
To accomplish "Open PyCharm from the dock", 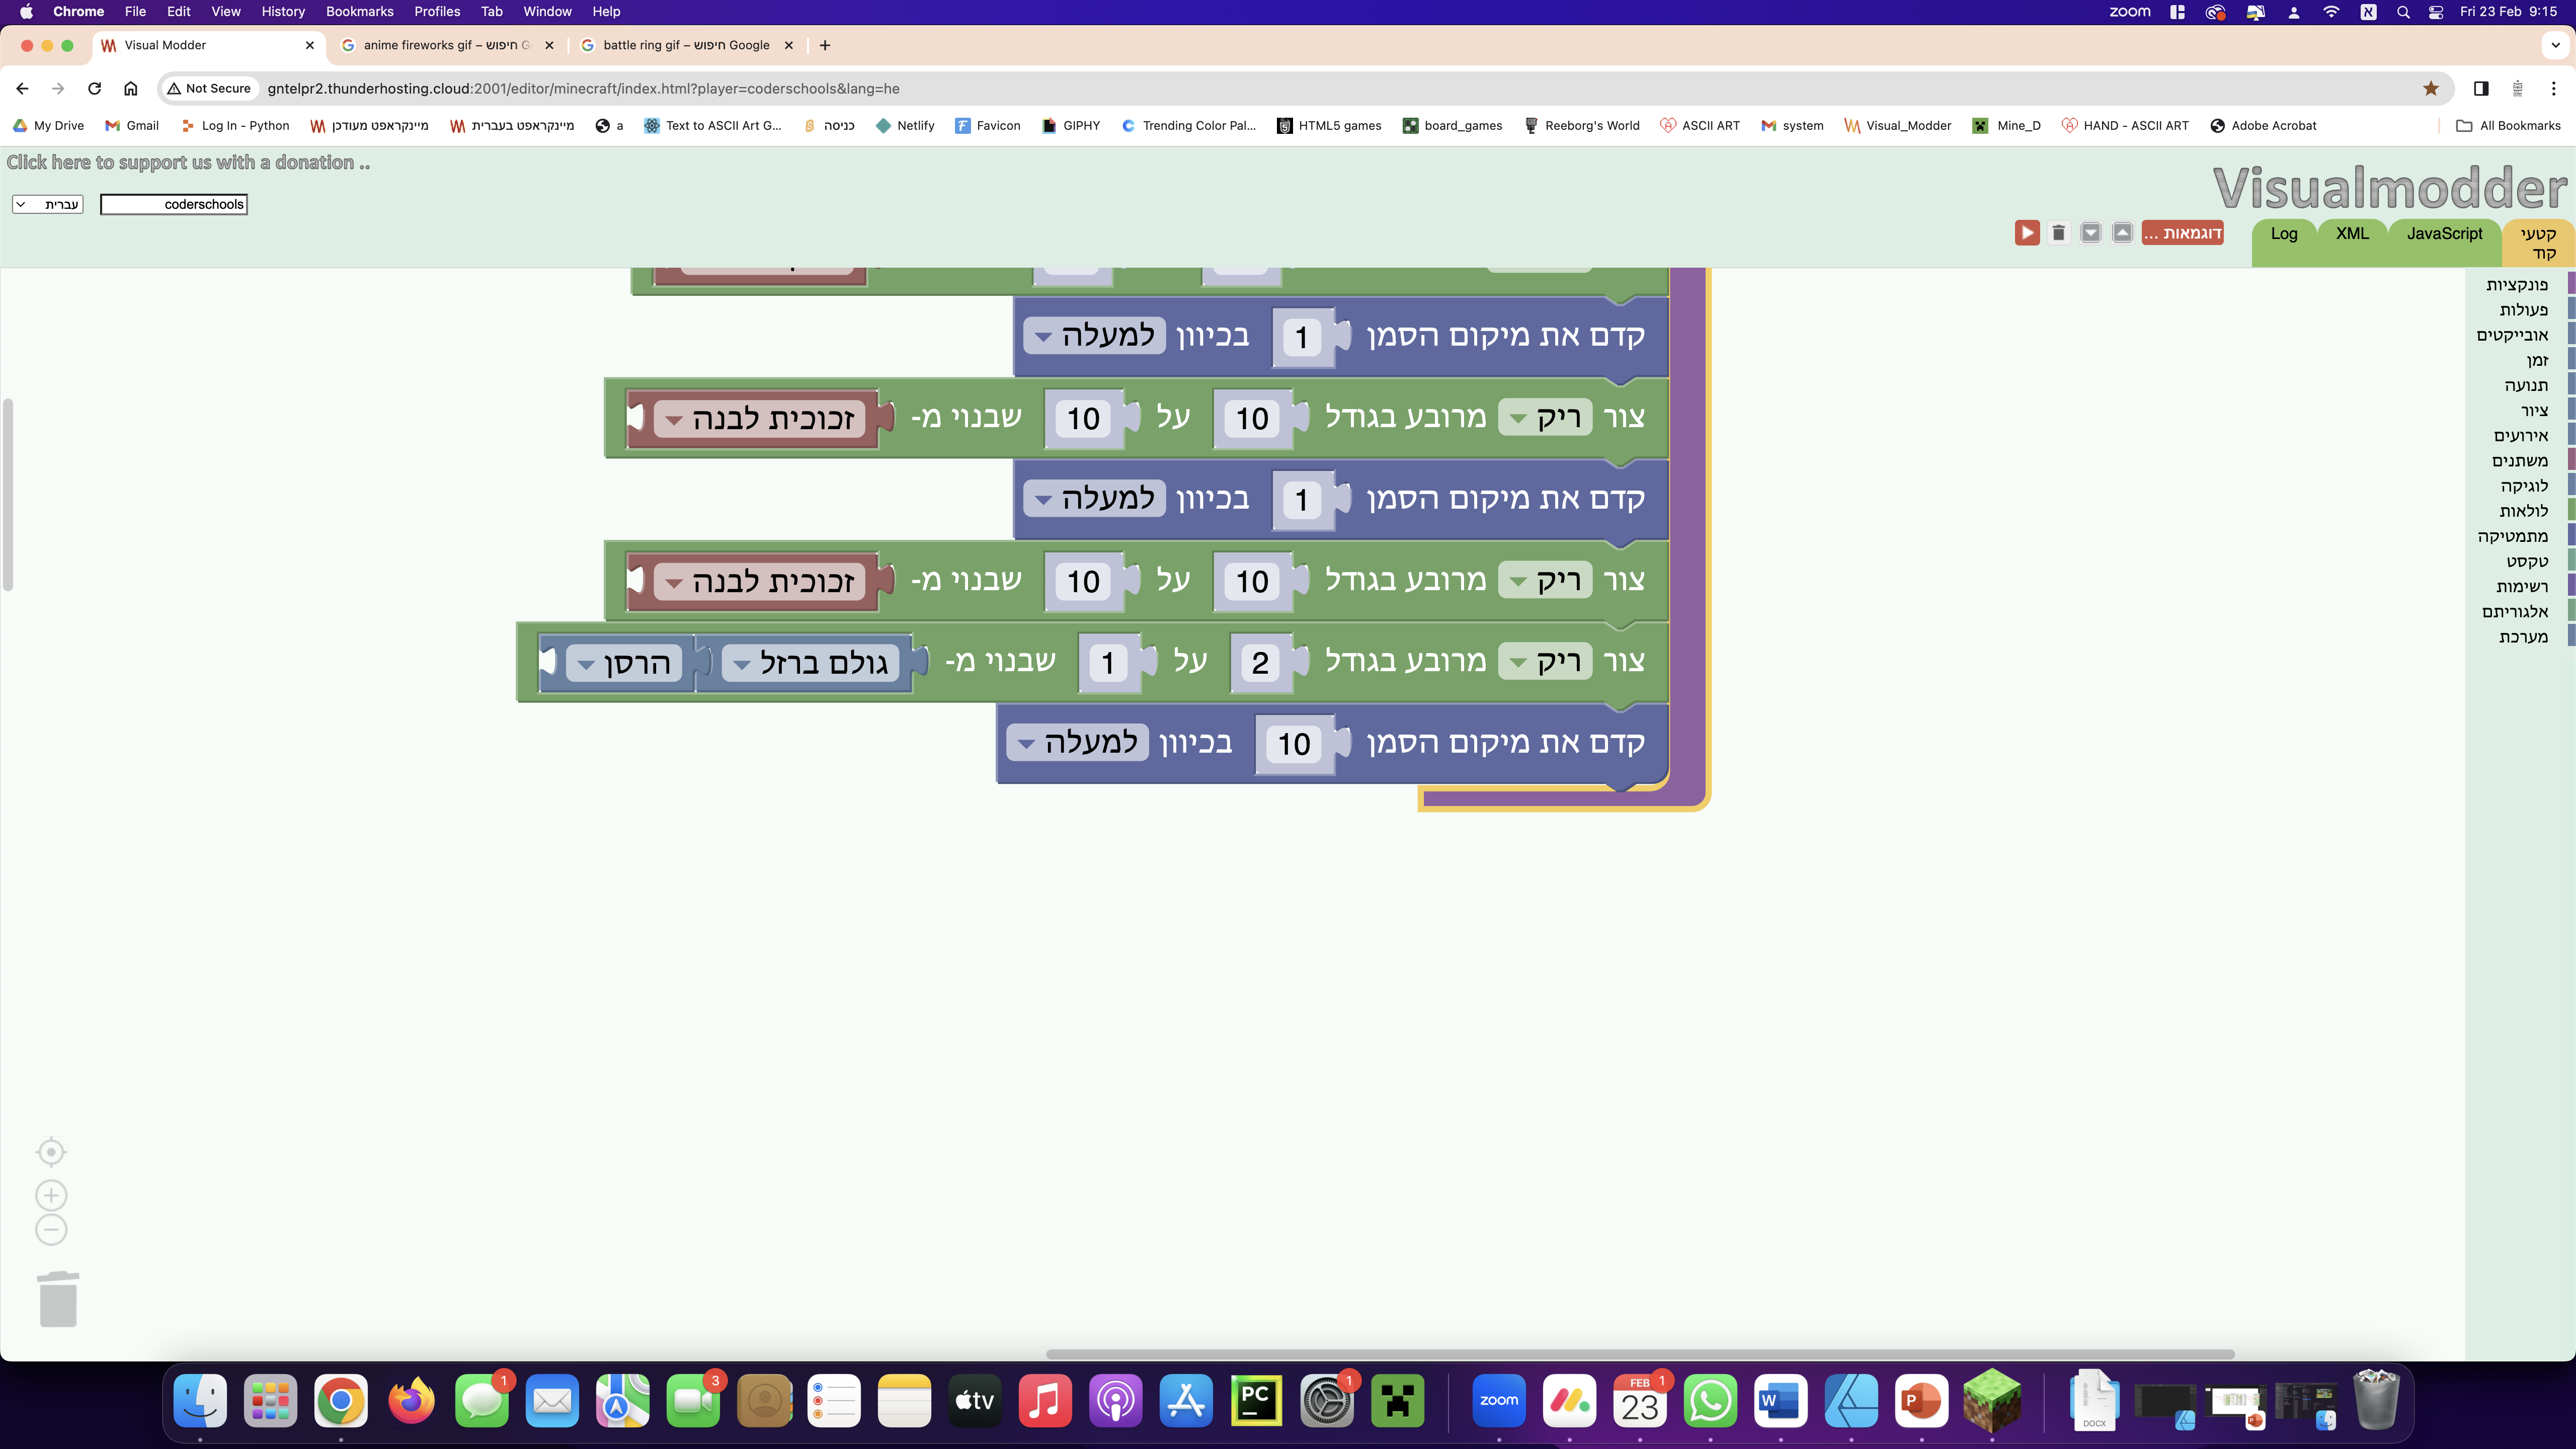I will point(1256,1401).
